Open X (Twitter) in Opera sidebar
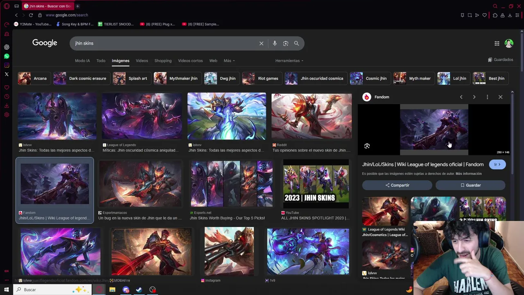The width and height of the screenshot is (524, 295). tap(7, 74)
